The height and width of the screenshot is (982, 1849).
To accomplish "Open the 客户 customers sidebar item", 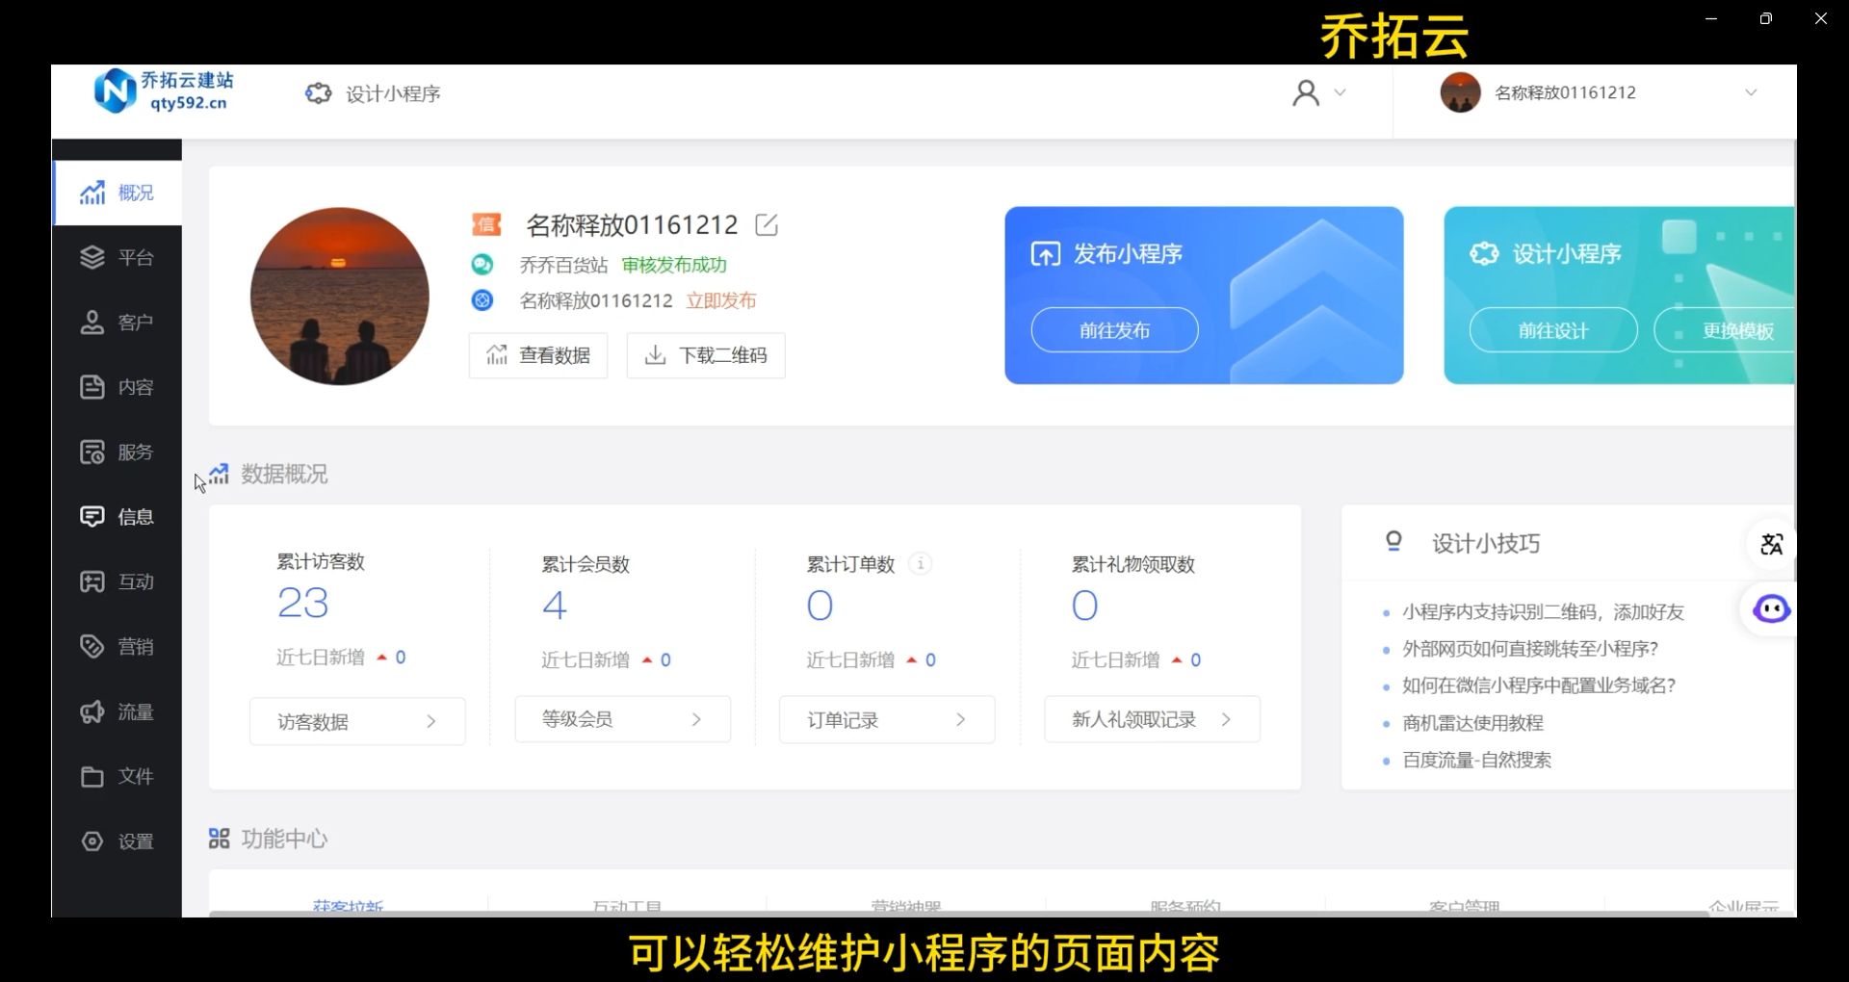I will tap(117, 323).
